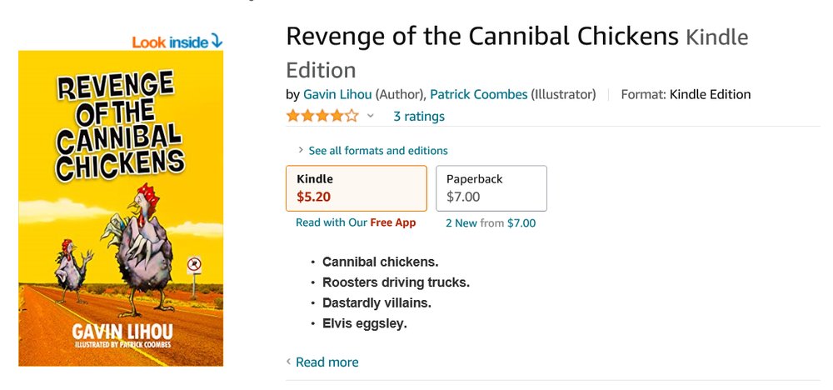The height and width of the screenshot is (390, 833).
Task: Collapse description using the Read more chevron
Action: [x=289, y=362]
